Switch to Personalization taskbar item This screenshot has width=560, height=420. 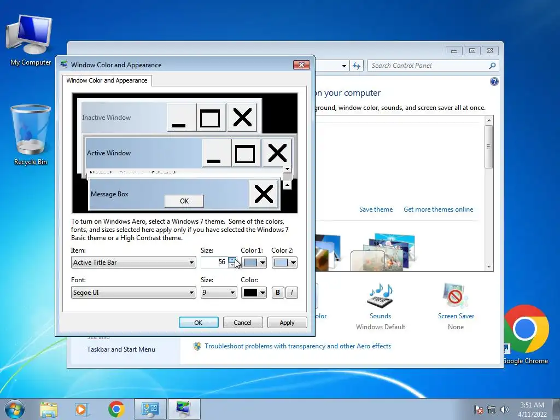pos(184,409)
